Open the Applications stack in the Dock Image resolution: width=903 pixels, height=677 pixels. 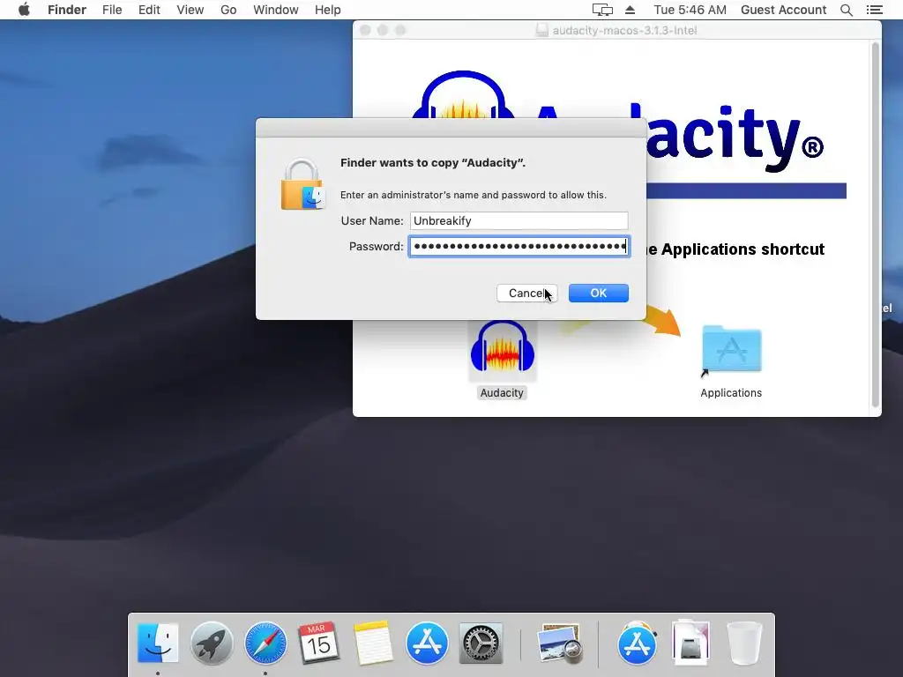[x=637, y=643]
